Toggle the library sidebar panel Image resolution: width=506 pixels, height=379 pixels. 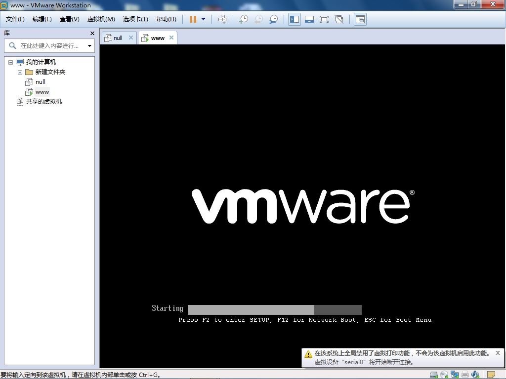tap(295, 19)
